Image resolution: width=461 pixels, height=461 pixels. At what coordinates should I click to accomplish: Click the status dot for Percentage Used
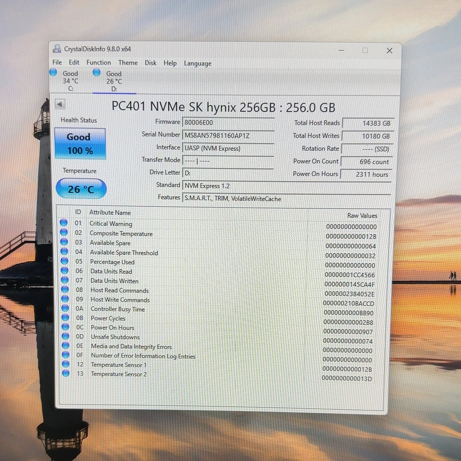[x=65, y=261]
